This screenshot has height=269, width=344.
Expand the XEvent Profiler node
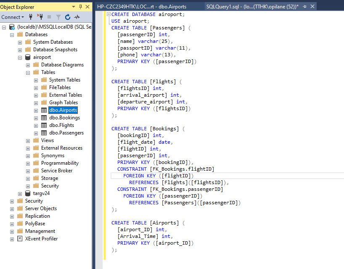click(x=12, y=239)
